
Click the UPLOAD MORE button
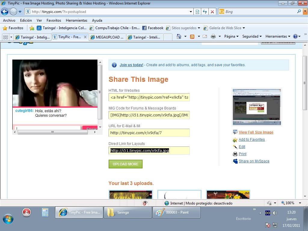tap(125, 164)
